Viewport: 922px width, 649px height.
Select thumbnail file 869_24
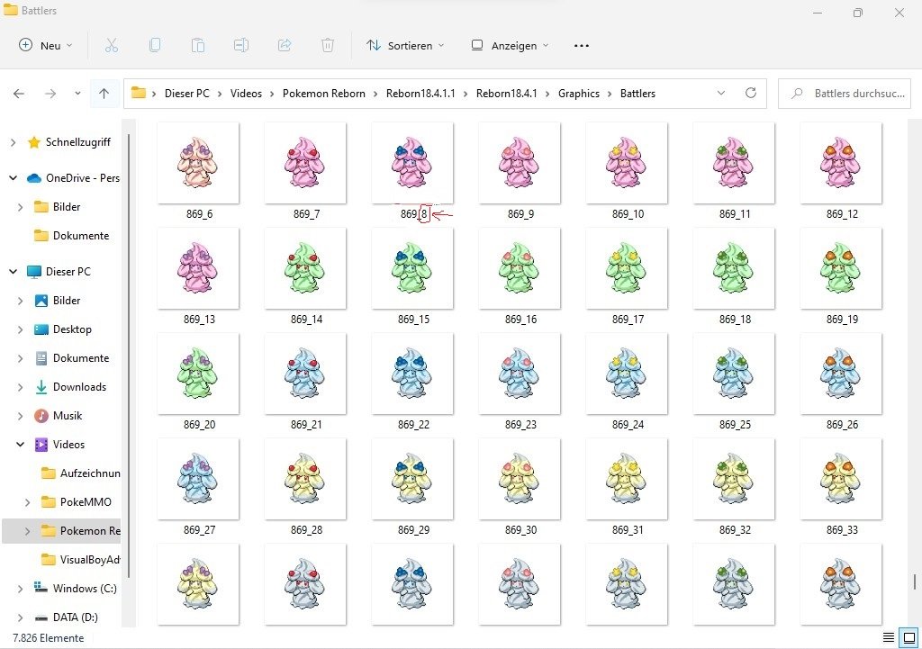pos(627,374)
